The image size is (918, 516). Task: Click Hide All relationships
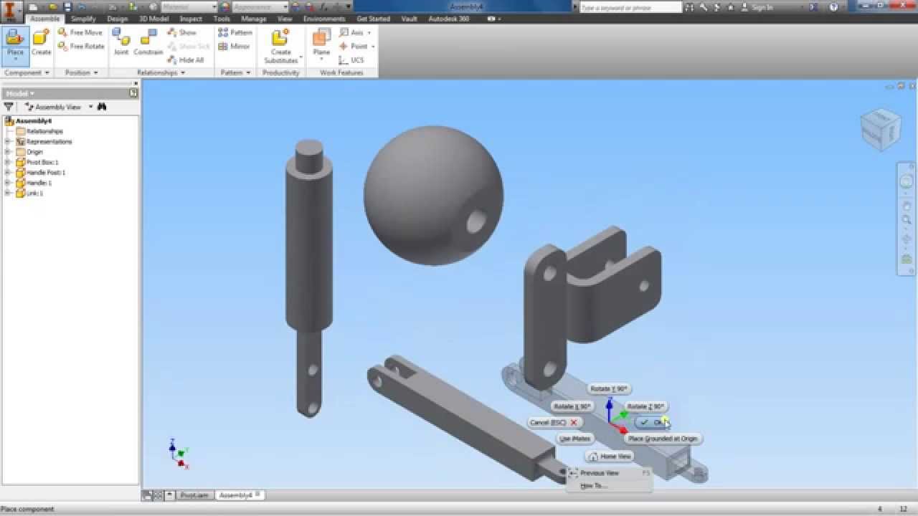click(x=186, y=60)
